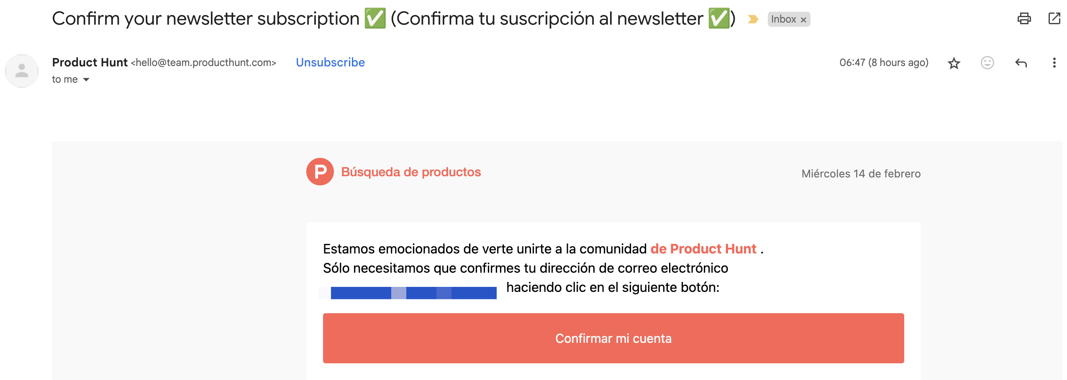The image size is (1067, 380).
Task: Unsubscribe from the newsletter
Action: pos(330,62)
